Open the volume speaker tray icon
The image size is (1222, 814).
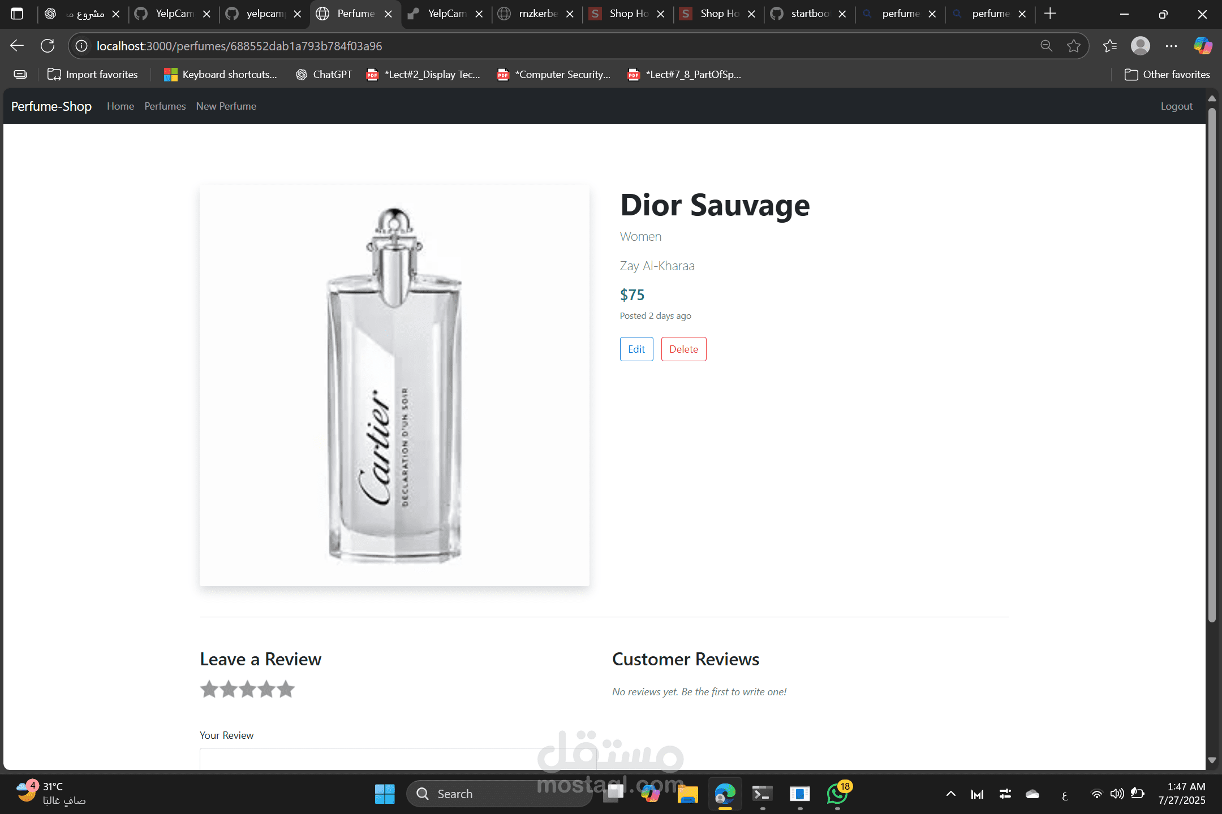coord(1117,794)
